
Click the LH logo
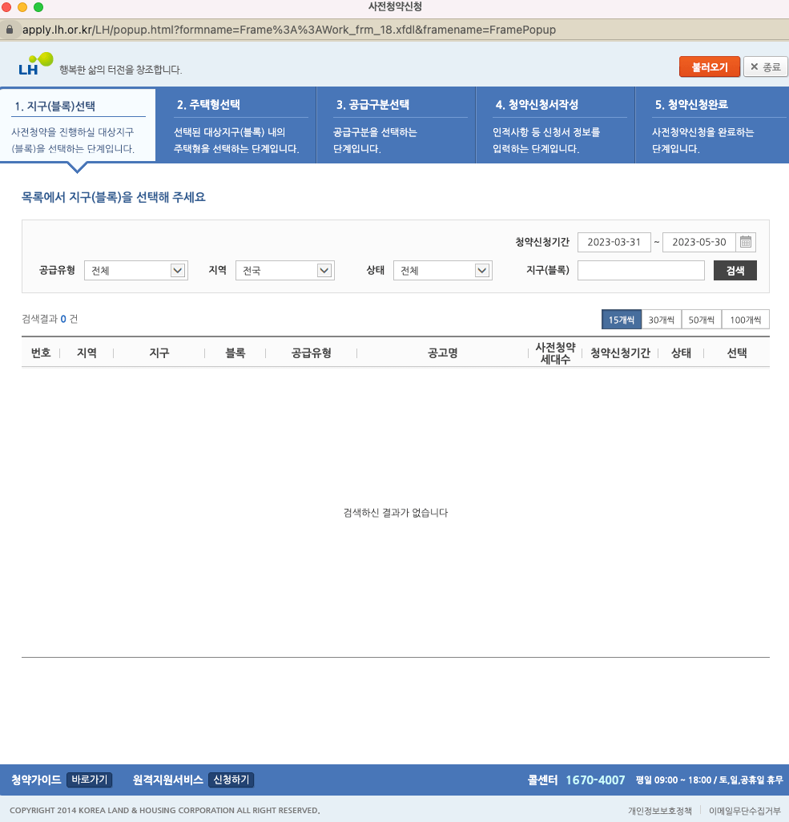coord(35,64)
